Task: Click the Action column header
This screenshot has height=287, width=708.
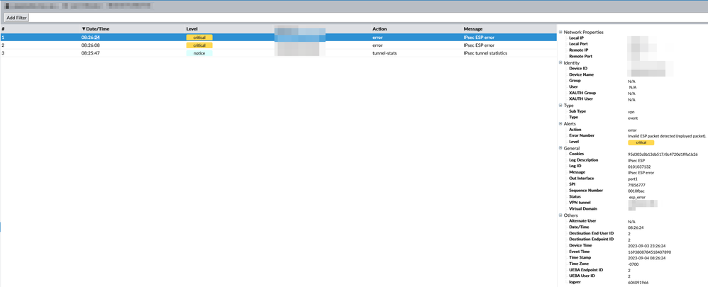Action: [x=380, y=29]
